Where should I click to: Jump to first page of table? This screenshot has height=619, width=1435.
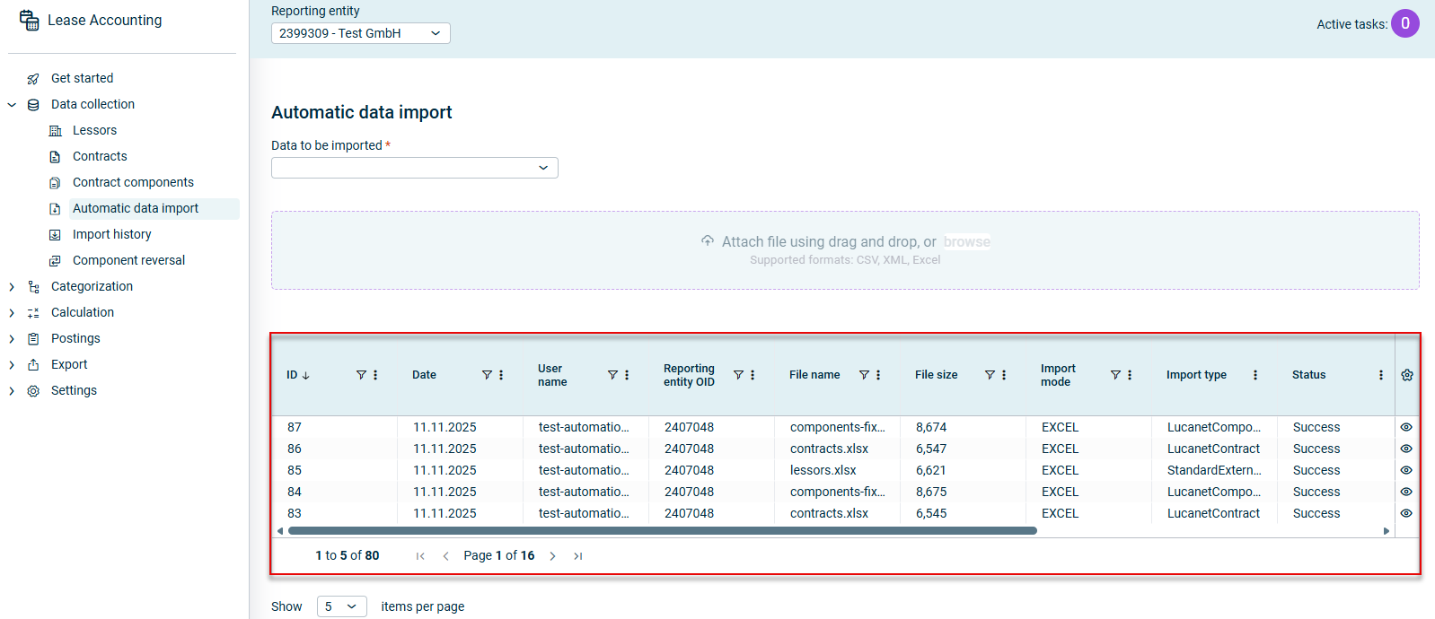click(420, 556)
